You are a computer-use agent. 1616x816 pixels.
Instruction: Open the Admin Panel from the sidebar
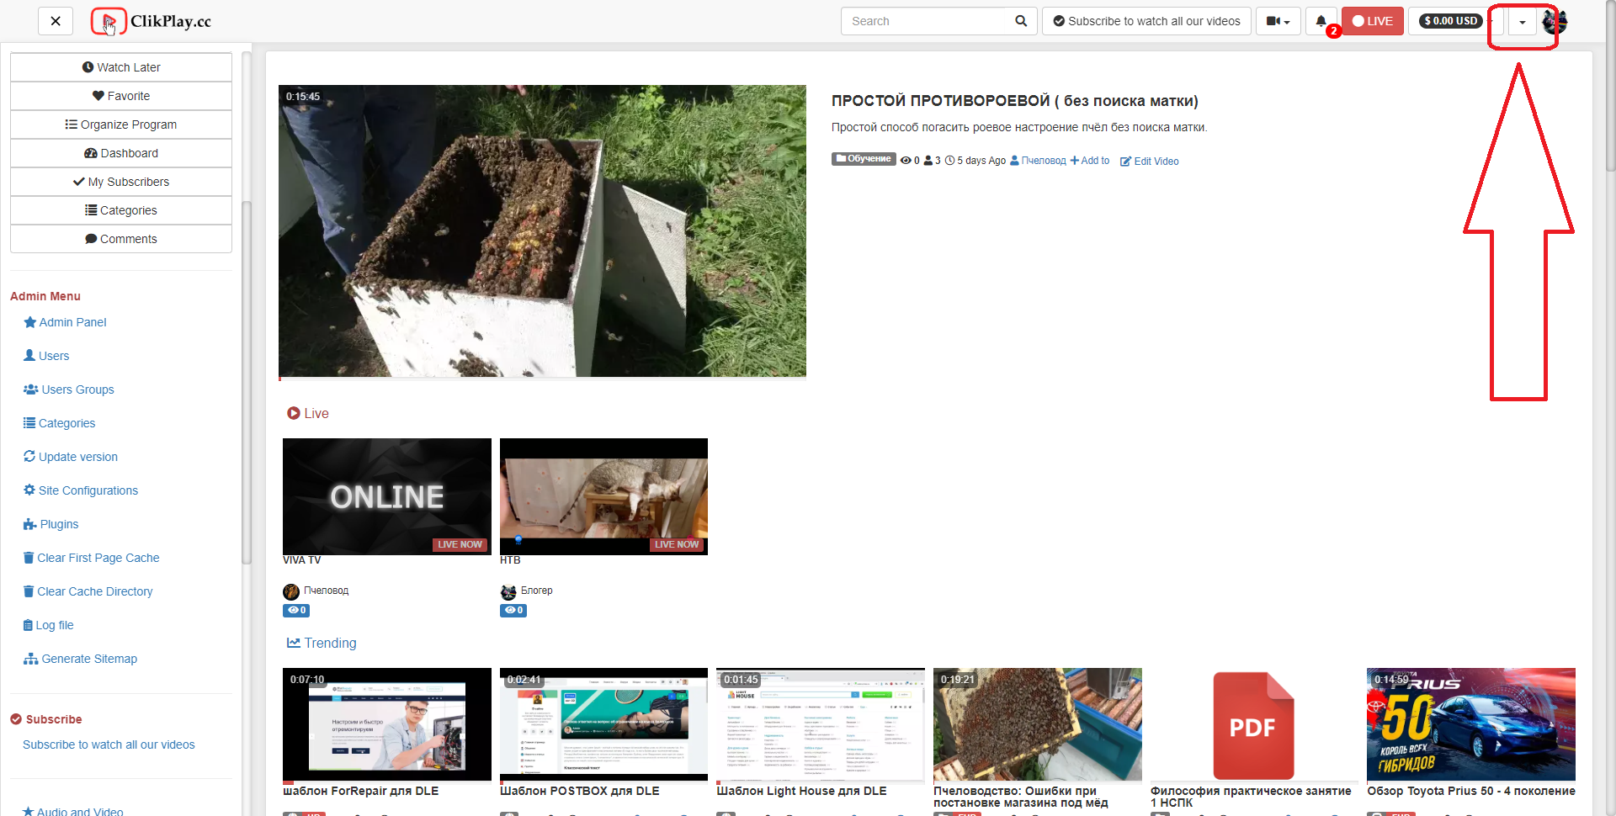pyautogui.click(x=72, y=322)
